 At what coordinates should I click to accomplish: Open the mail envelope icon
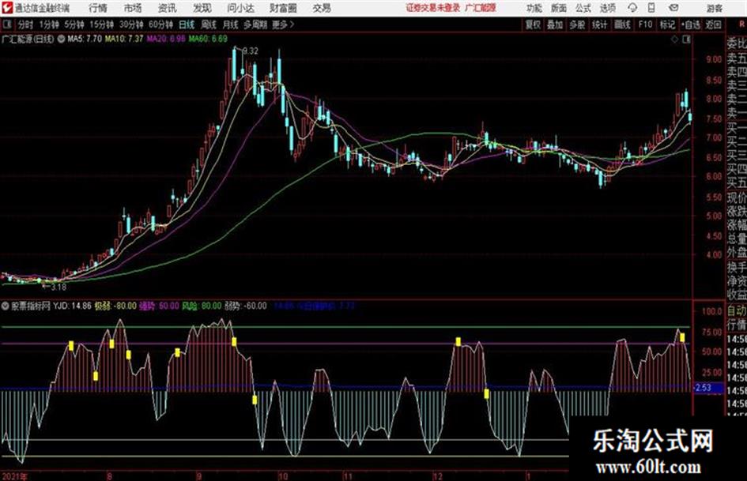click(673, 8)
